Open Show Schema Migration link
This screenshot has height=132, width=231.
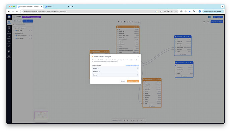132,65
